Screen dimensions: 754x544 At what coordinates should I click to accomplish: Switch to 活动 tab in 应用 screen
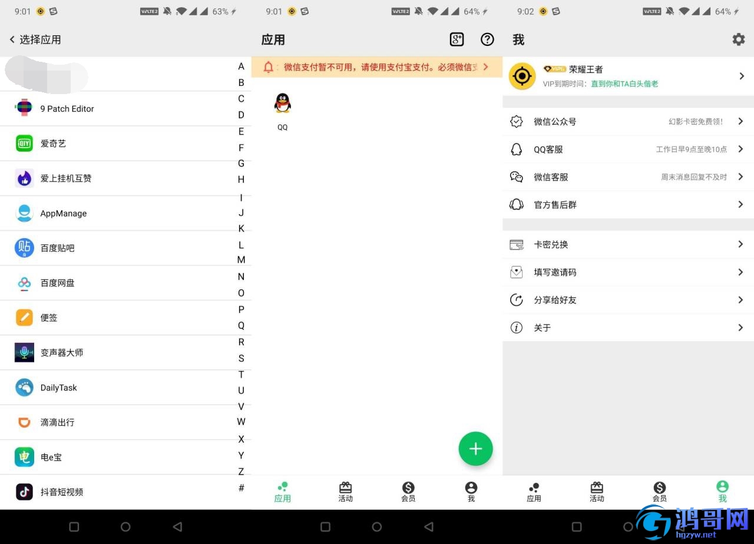(x=346, y=492)
